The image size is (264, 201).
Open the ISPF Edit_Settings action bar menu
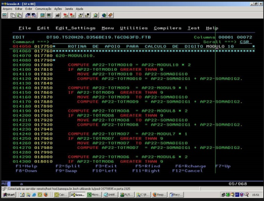click(x=75, y=28)
